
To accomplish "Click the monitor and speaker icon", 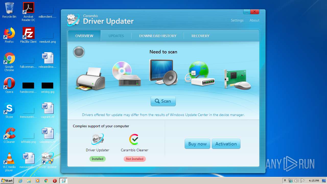I will 163,72.
